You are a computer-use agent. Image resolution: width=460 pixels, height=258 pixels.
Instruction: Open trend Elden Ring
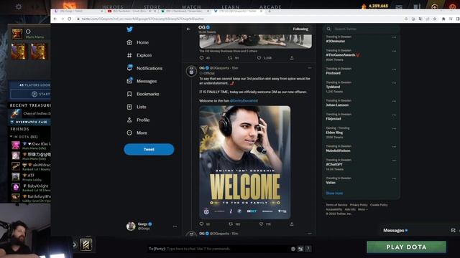[334, 133]
